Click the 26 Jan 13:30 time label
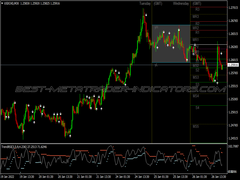Screen dimensions: 240x180 (x=219, y=177)
